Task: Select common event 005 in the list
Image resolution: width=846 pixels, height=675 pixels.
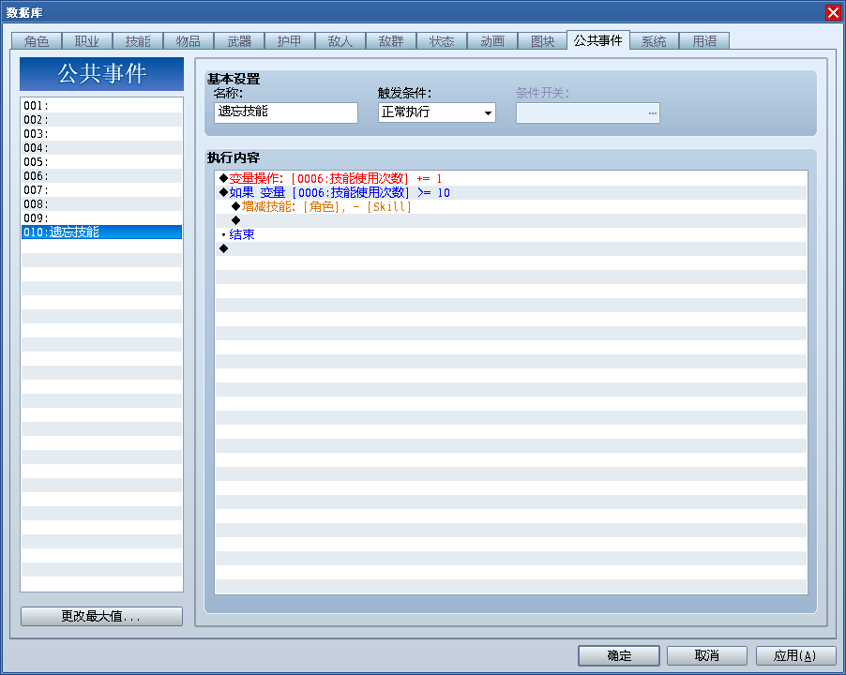Action: pos(101,162)
